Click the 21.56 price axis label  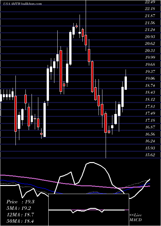(x=150, y=23)
